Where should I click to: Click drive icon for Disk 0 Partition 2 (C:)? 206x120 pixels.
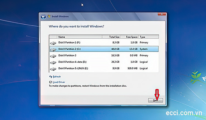tap(53, 49)
